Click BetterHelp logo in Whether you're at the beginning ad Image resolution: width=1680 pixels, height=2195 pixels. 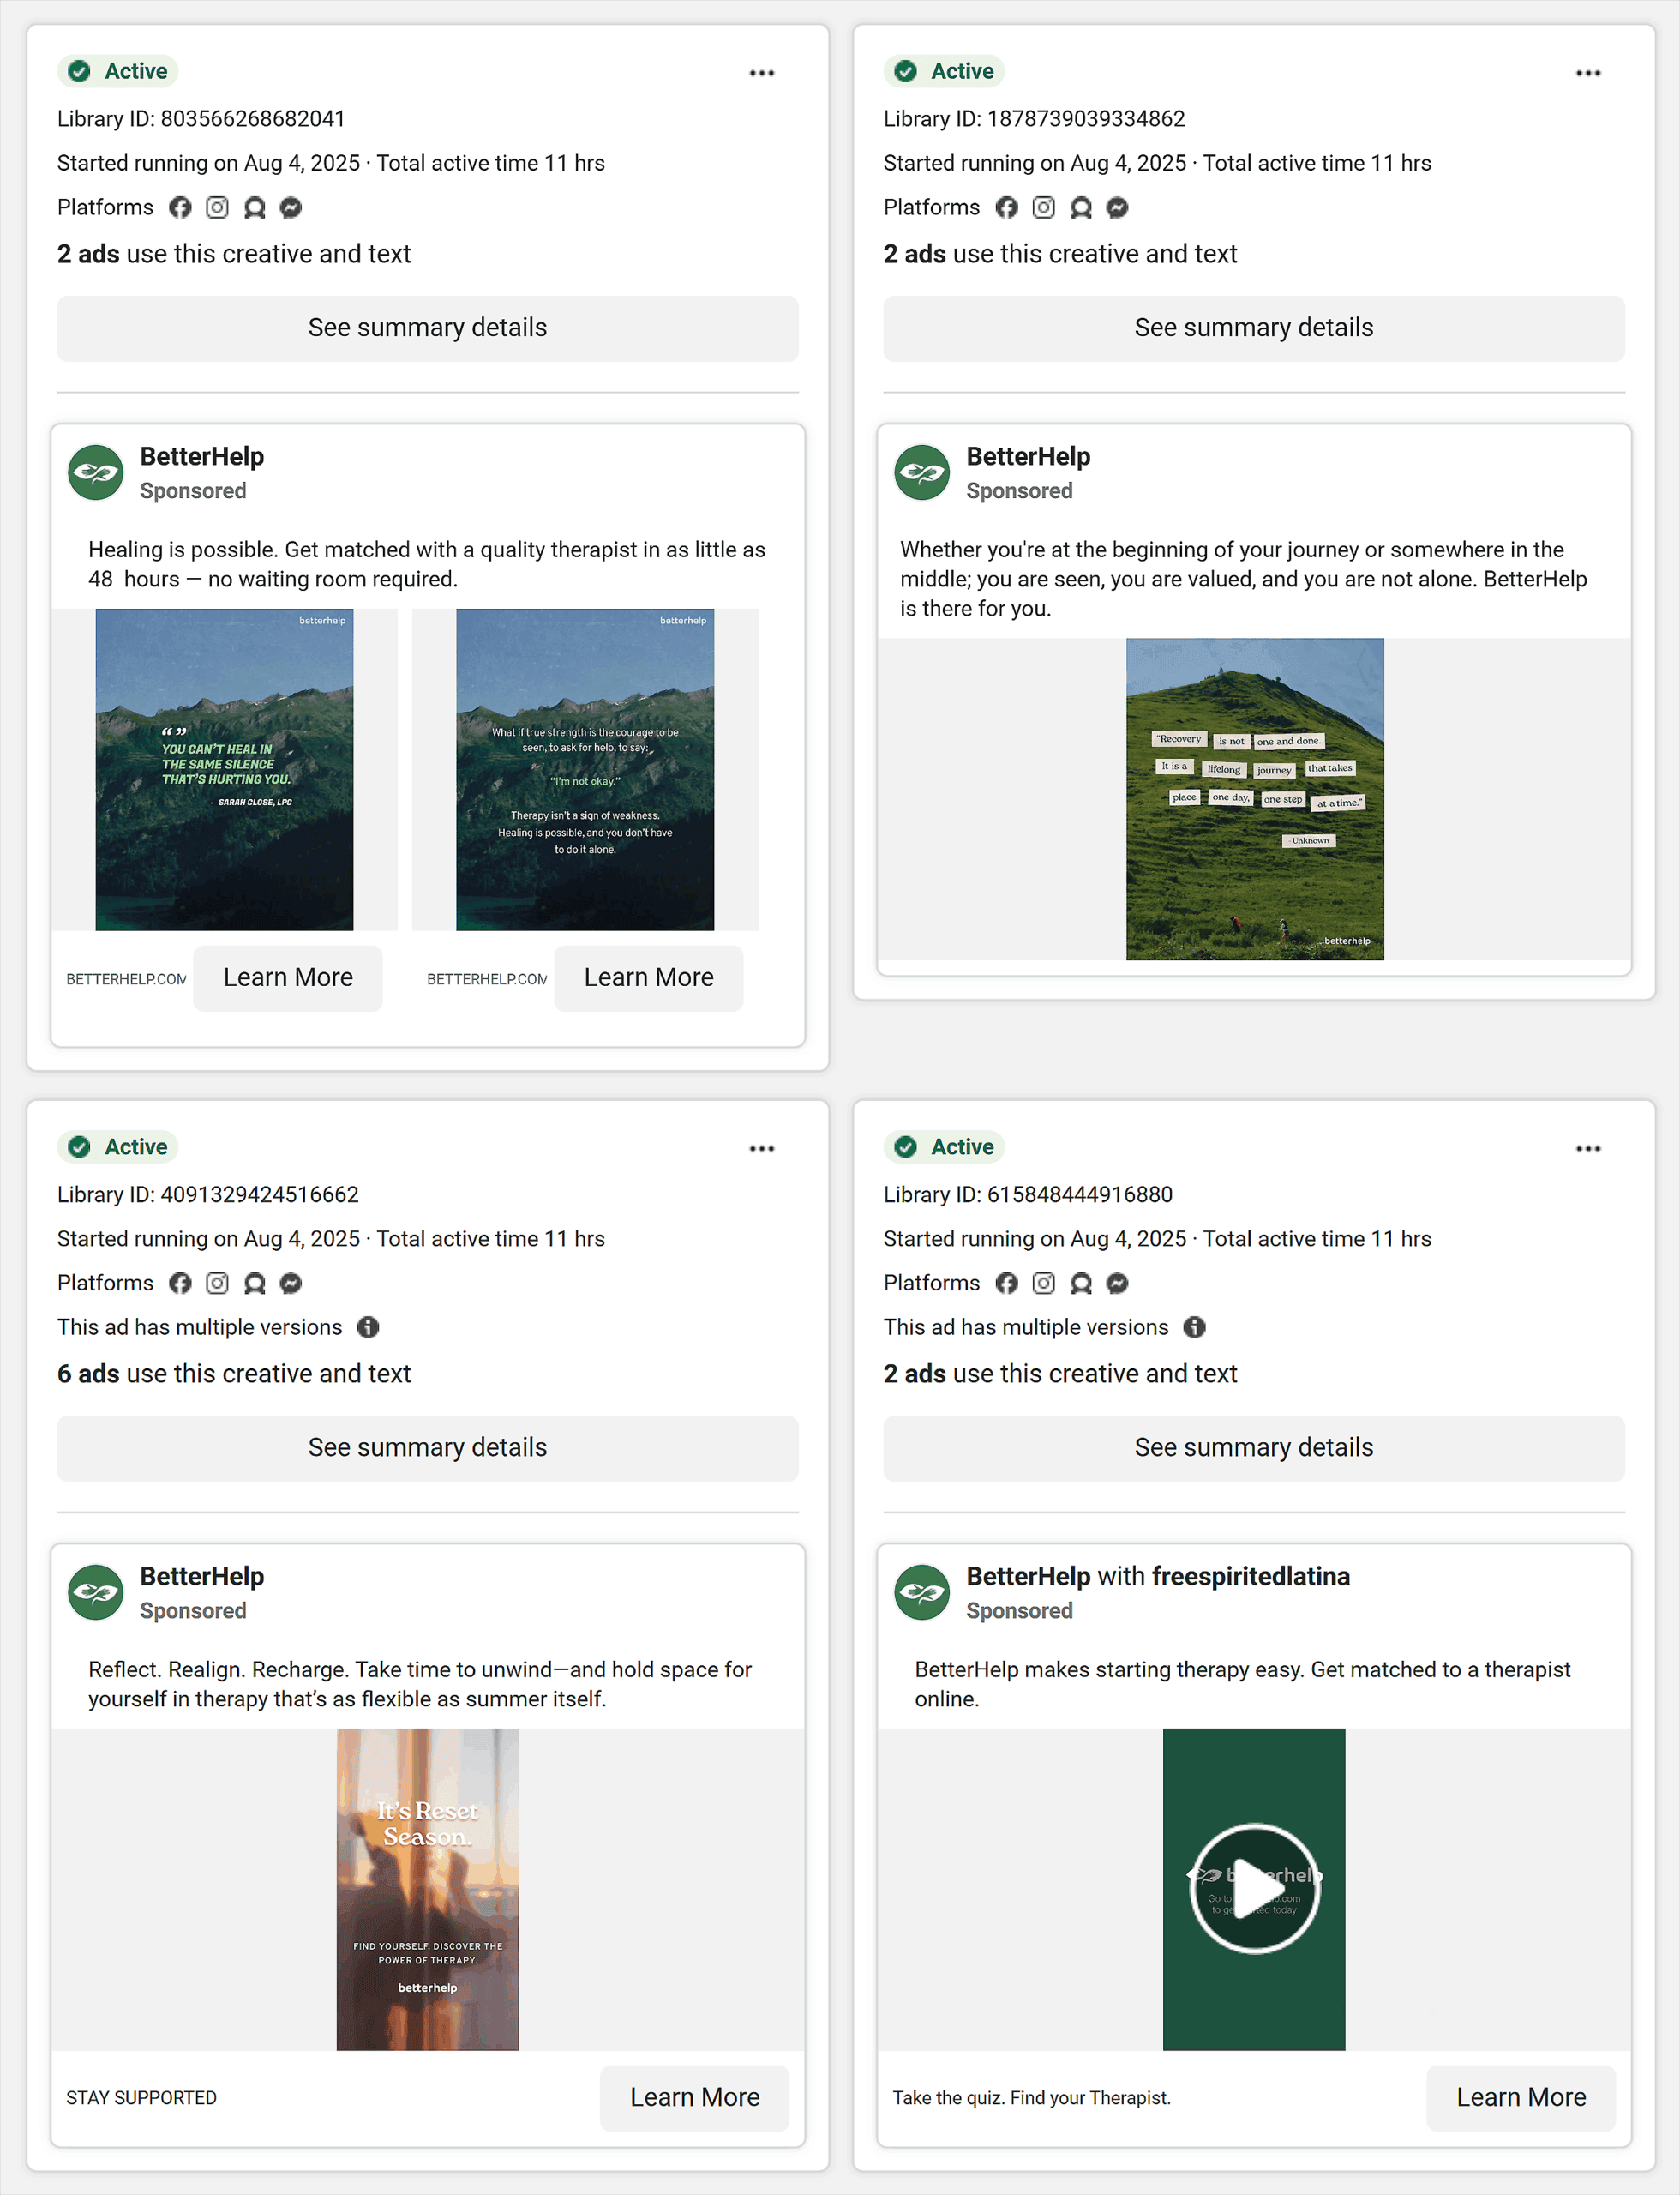point(922,472)
